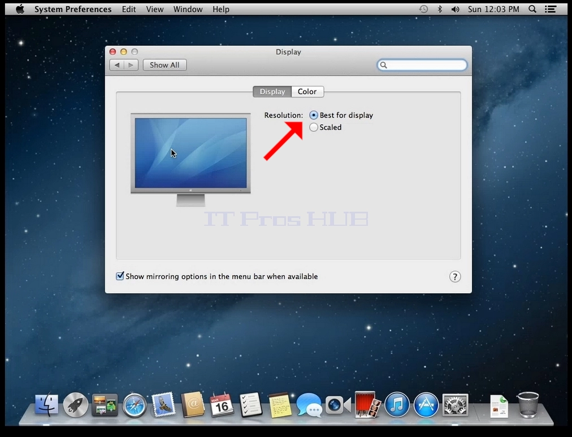Viewport: 572px width, 437px height.
Task: Open the Apple menu
Action: click(20, 8)
